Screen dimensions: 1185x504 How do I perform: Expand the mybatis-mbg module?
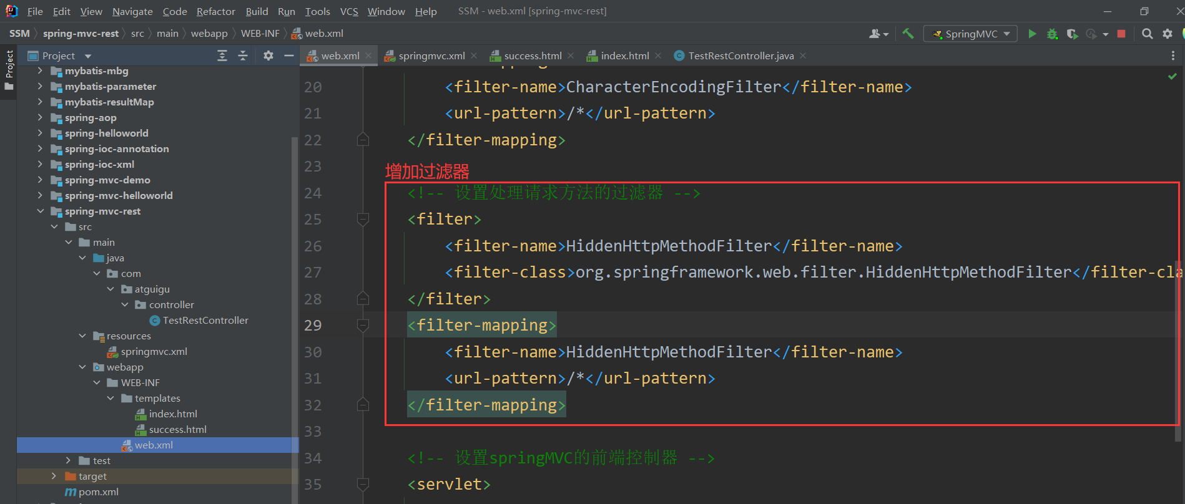(x=40, y=70)
